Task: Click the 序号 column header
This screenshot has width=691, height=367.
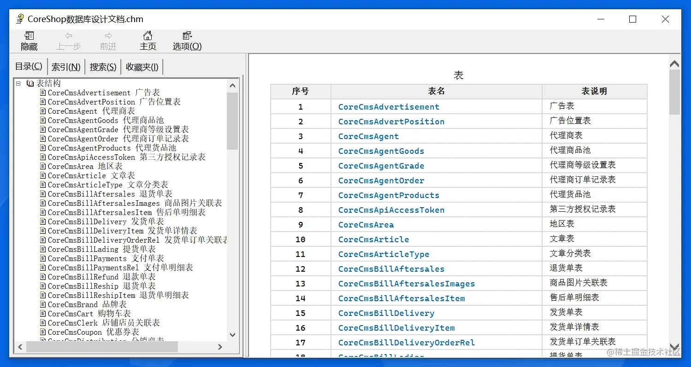Action: (301, 91)
